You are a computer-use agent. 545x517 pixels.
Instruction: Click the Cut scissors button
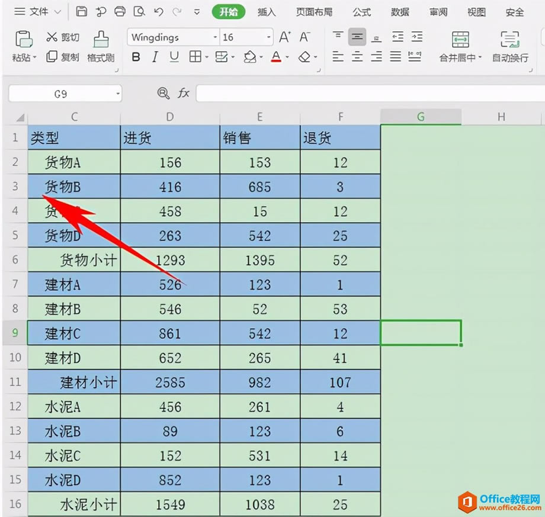click(63, 37)
